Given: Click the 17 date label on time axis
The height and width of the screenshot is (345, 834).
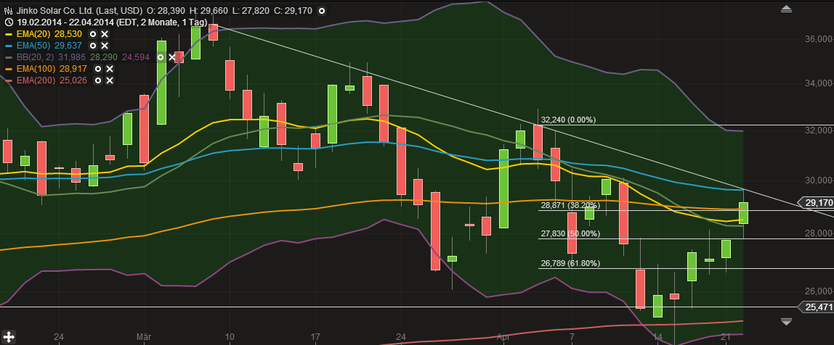Looking at the screenshot, I should click(315, 337).
